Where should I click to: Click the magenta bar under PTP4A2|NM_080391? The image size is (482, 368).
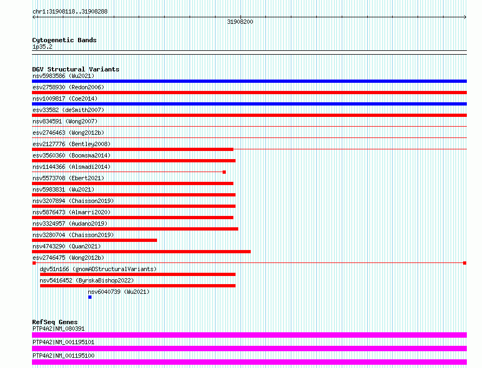click(249, 335)
